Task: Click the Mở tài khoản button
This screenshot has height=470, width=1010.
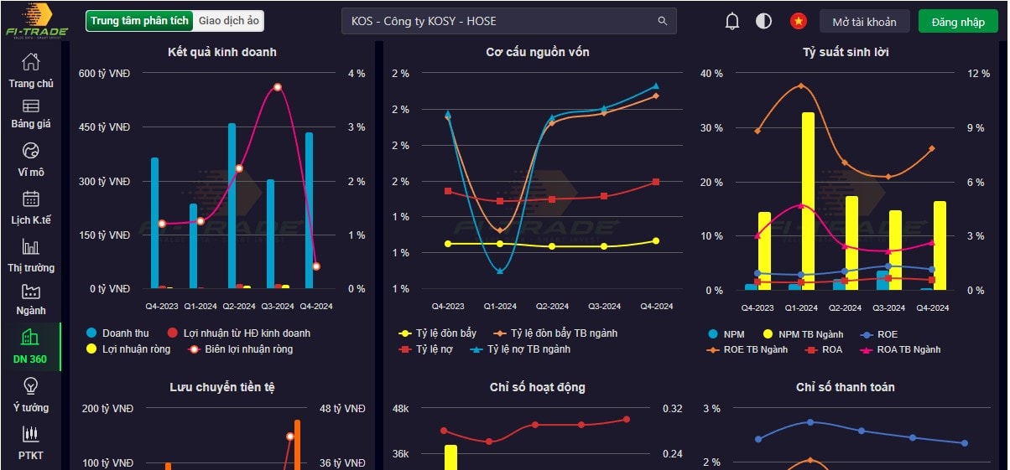Action: click(x=864, y=22)
